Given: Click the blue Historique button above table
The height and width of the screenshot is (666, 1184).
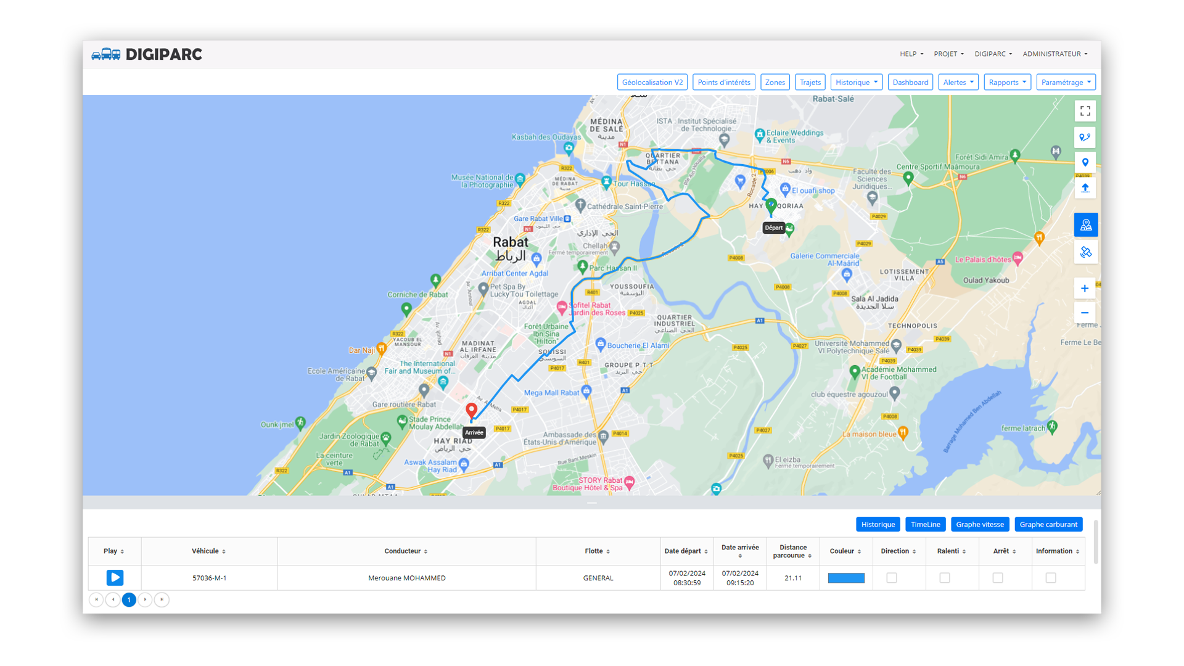Looking at the screenshot, I should (878, 524).
